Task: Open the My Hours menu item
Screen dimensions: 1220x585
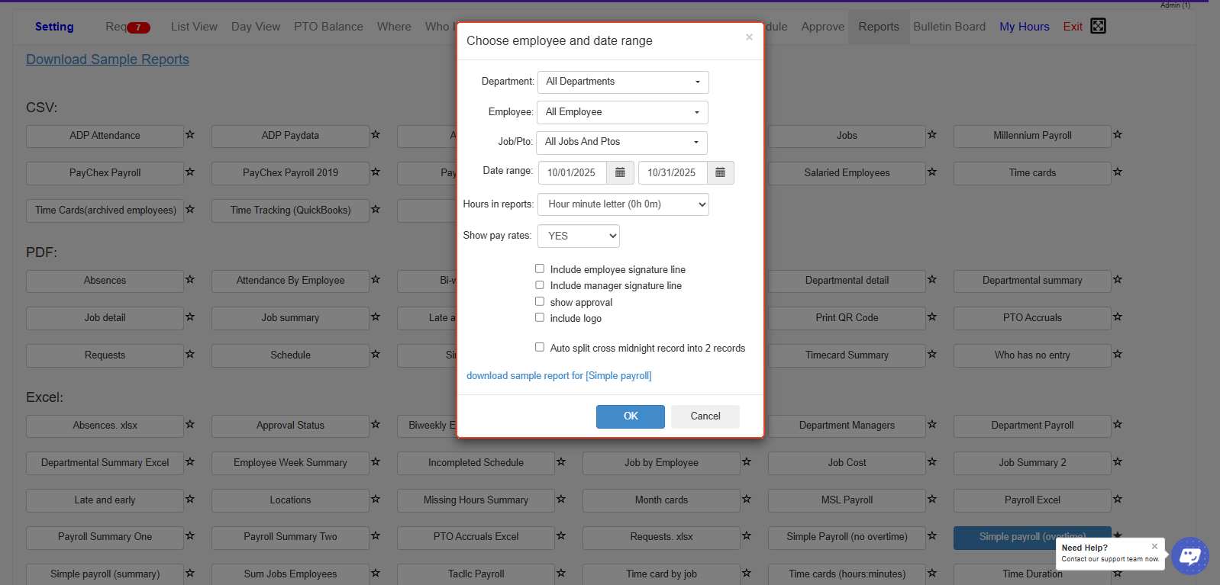Action: click(1024, 27)
